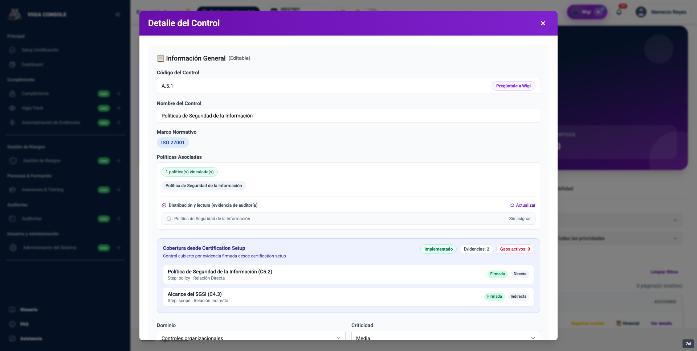Expand Vigía Track with its plus icon
This screenshot has width=697, height=351.
(119, 108)
